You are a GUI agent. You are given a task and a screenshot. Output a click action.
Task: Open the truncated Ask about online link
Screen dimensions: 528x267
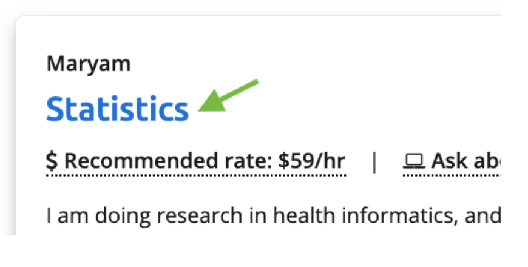[x=452, y=161]
